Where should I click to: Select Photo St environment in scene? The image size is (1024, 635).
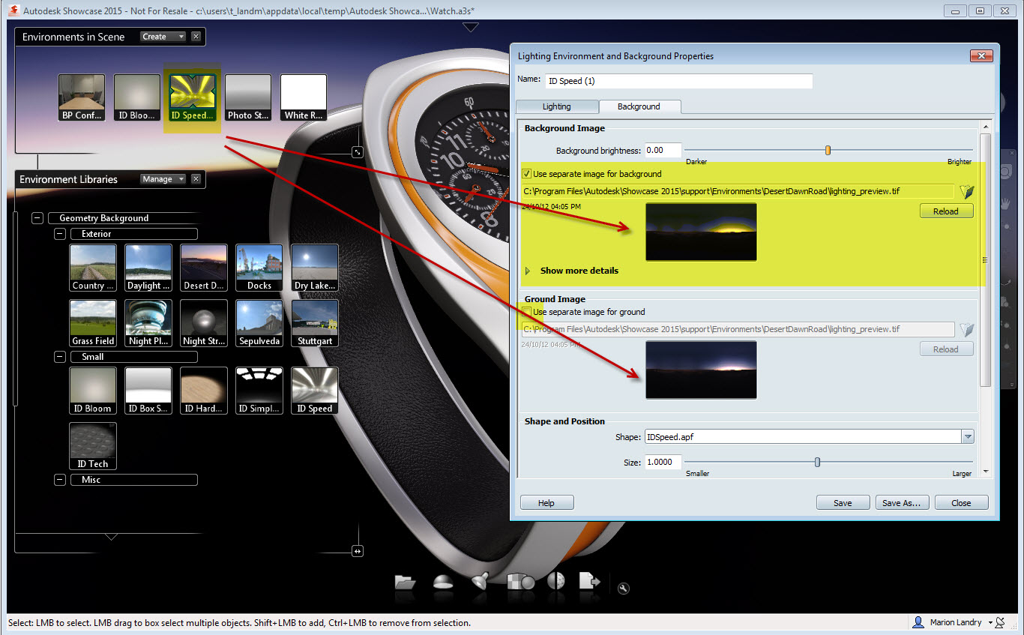(248, 97)
